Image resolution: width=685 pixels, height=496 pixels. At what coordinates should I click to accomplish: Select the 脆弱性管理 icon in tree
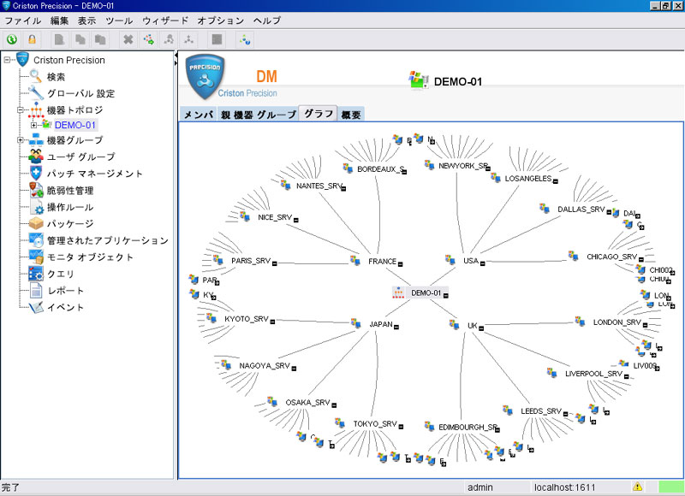[x=36, y=190]
